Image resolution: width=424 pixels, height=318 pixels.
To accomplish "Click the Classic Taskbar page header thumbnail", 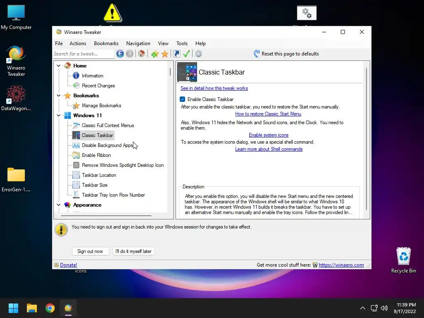I will (x=187, y=72).
